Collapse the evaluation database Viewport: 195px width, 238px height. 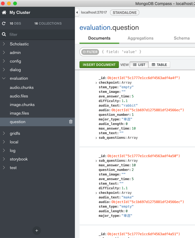tap(4, 78)
